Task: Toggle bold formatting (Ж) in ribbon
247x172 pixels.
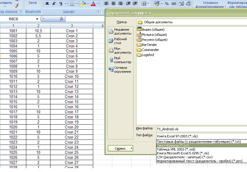Action: pyautogui.click(x=47, y=4)
